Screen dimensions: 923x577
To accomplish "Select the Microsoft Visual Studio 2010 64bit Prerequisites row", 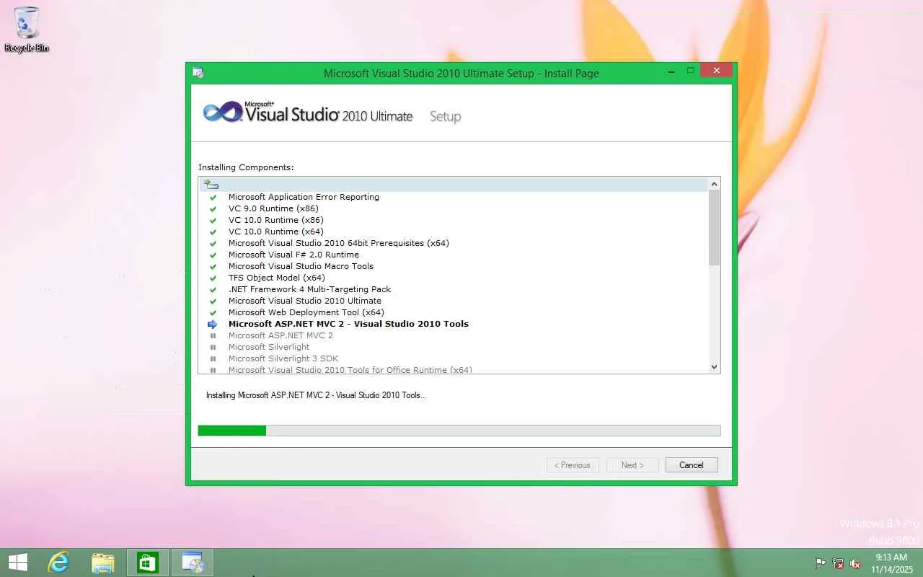I will pyautogui.click(x=454, y=243).
